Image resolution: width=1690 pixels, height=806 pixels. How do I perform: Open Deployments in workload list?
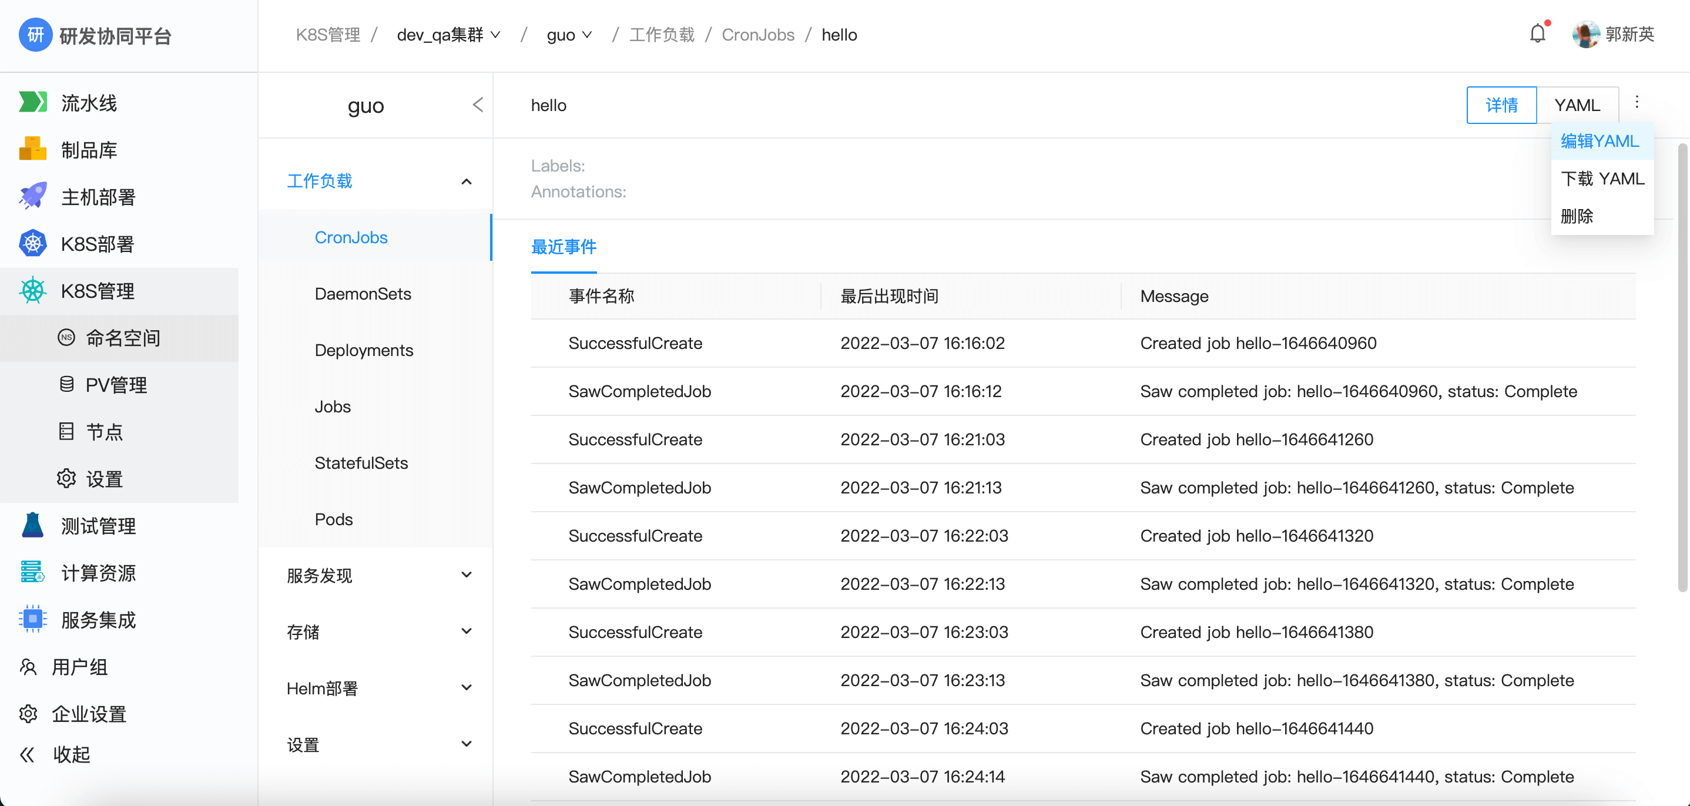tap(364, 350)
